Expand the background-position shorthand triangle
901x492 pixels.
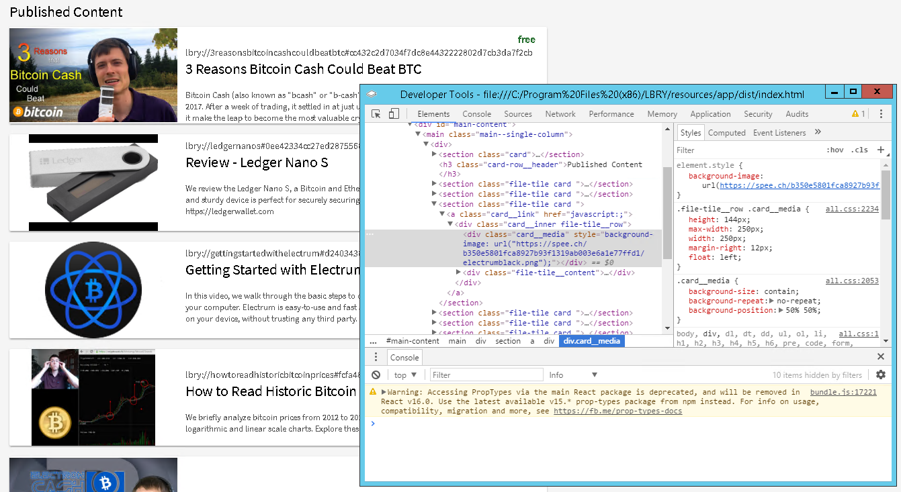point(781,311)
